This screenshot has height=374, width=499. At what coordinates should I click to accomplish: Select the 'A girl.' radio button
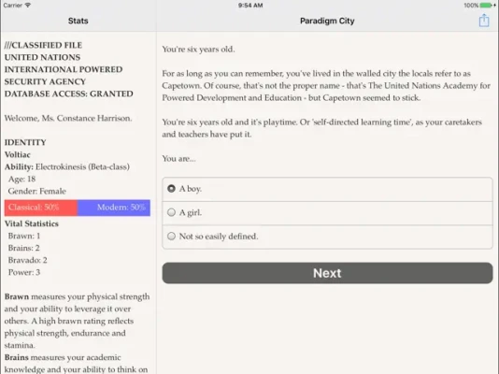coord(171,212)
